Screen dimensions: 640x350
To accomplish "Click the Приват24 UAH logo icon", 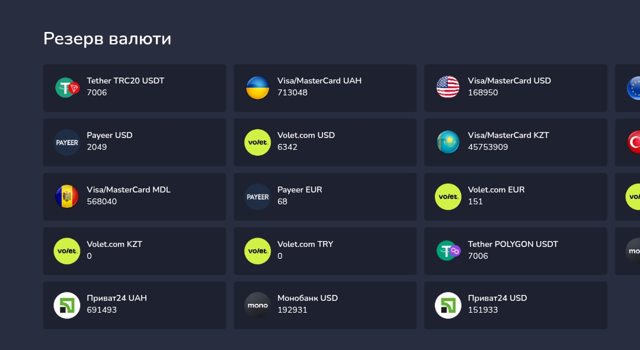I will click(x=67, y=305).
